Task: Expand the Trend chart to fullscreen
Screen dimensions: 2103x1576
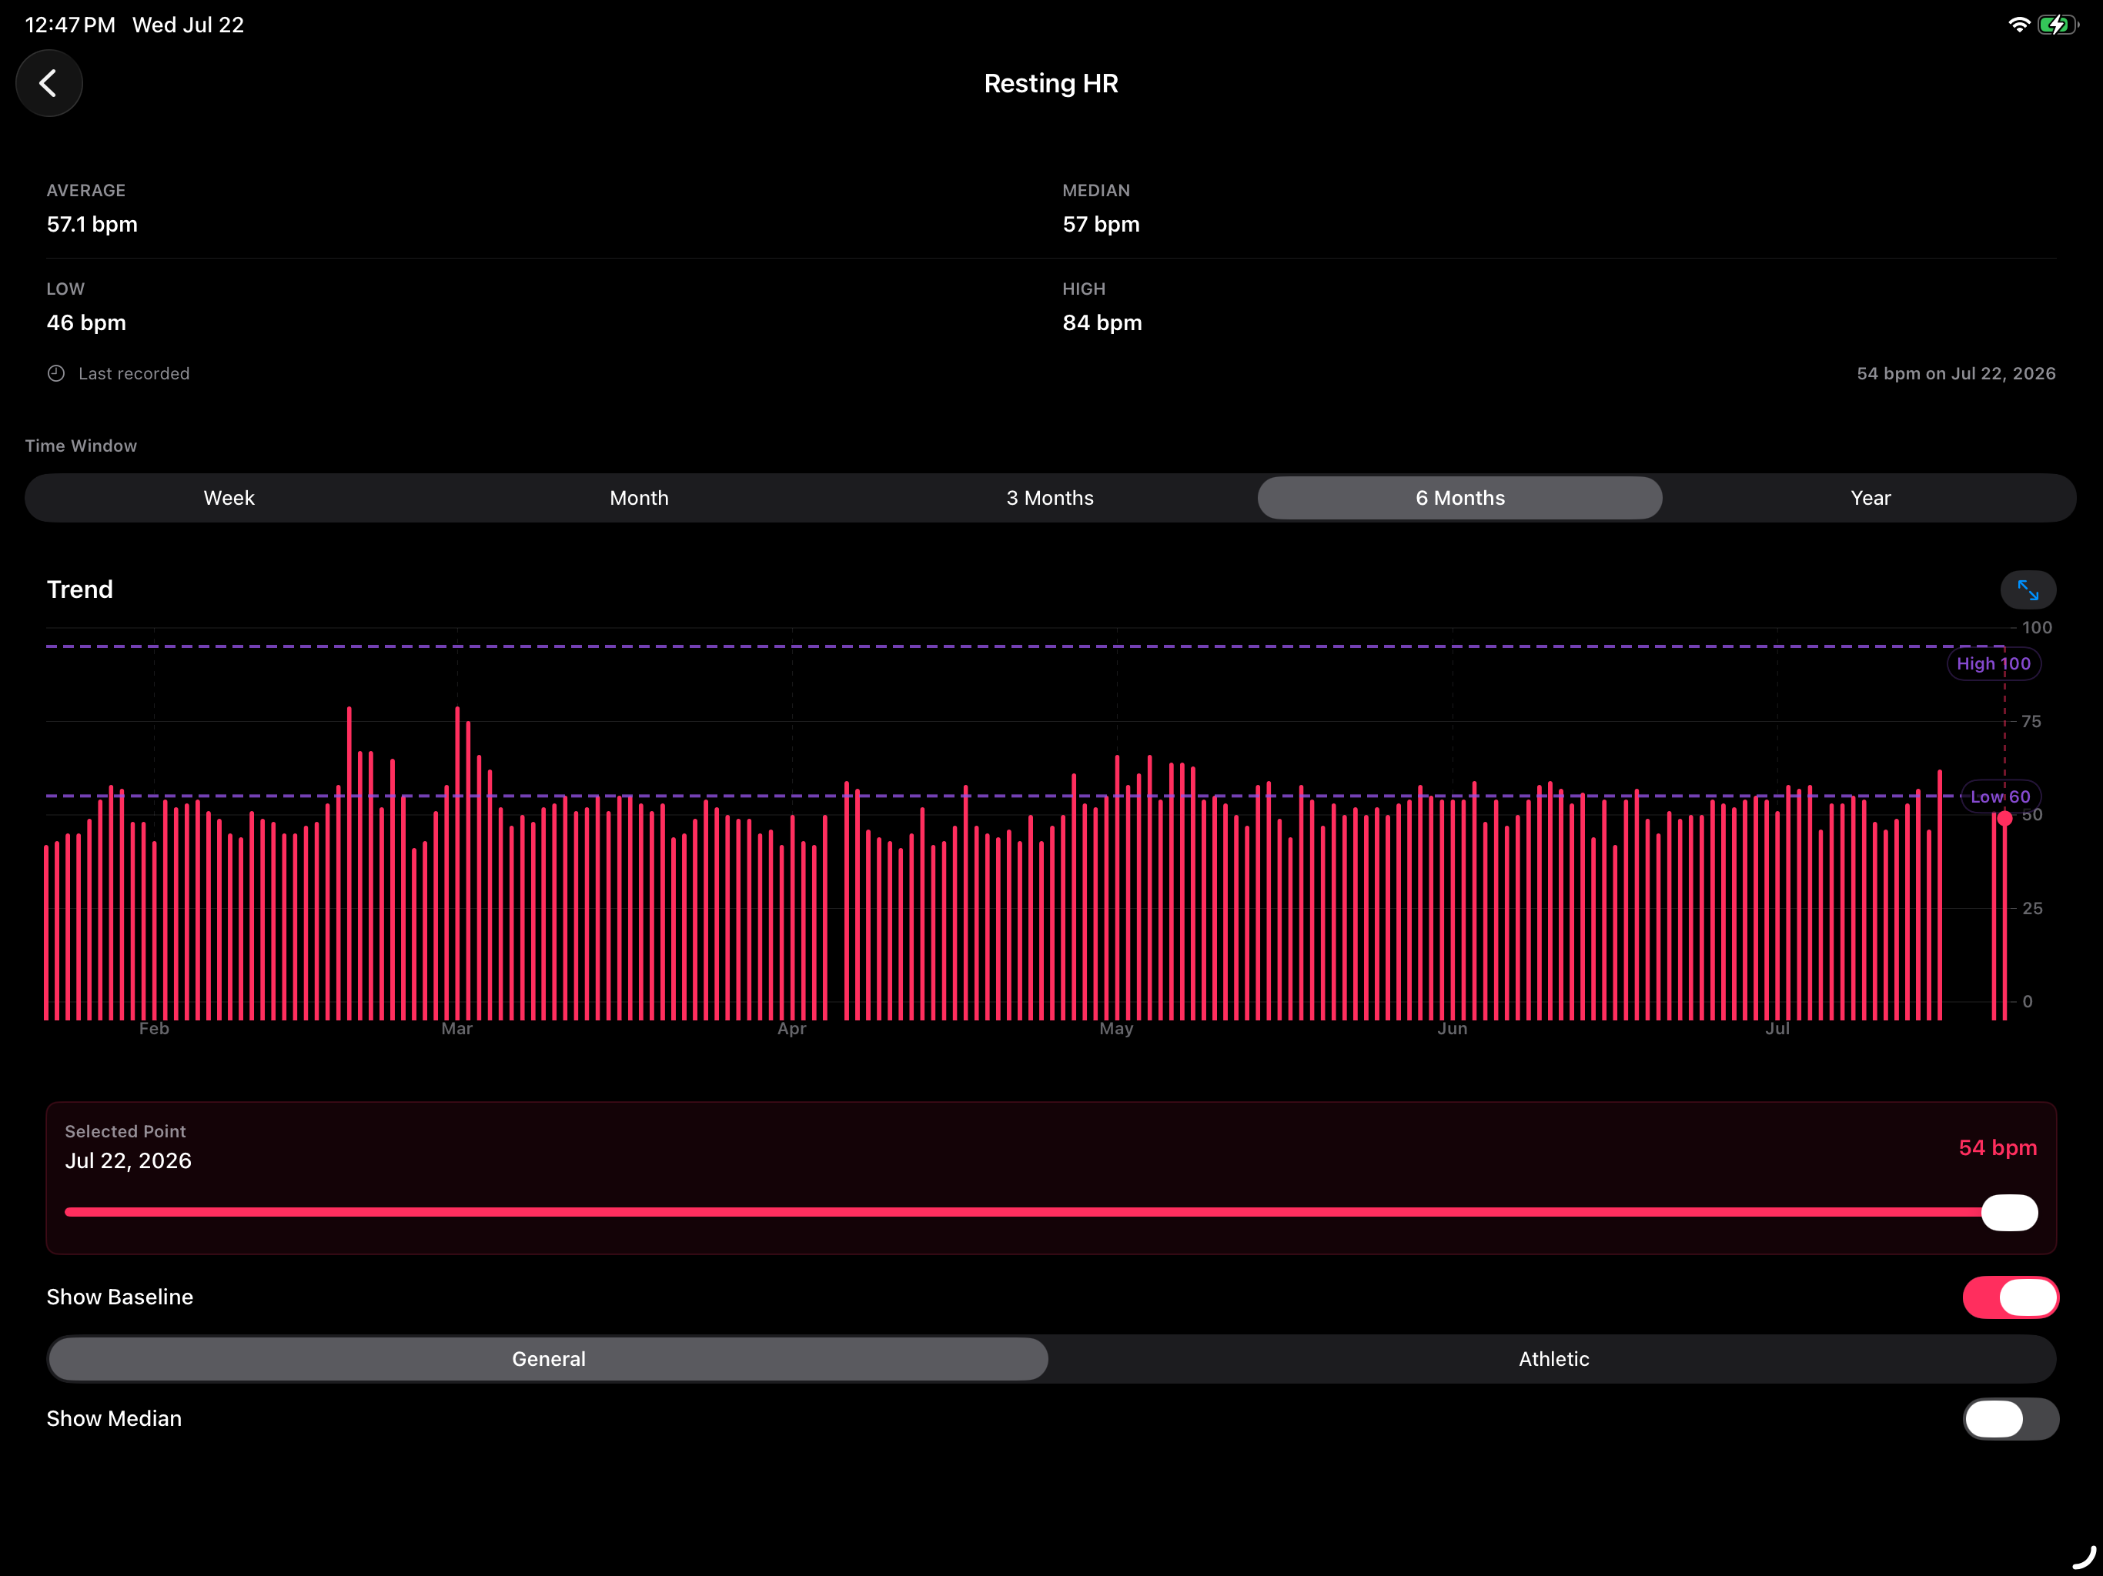Action: [x=2028, y=590]
